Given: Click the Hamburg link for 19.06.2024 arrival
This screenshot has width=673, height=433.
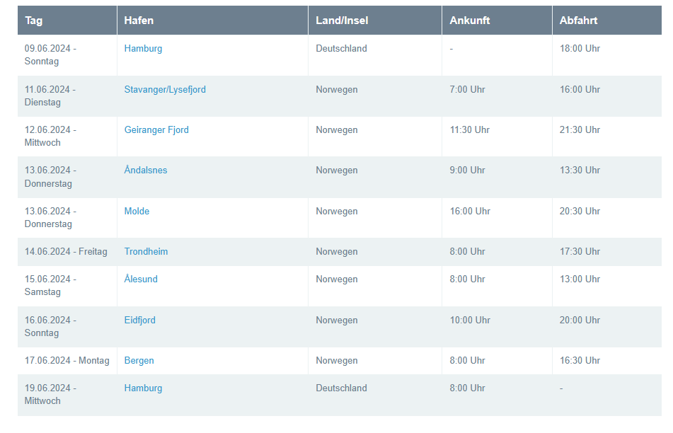Looking at the screenshot, I should [x=143, y=388].
